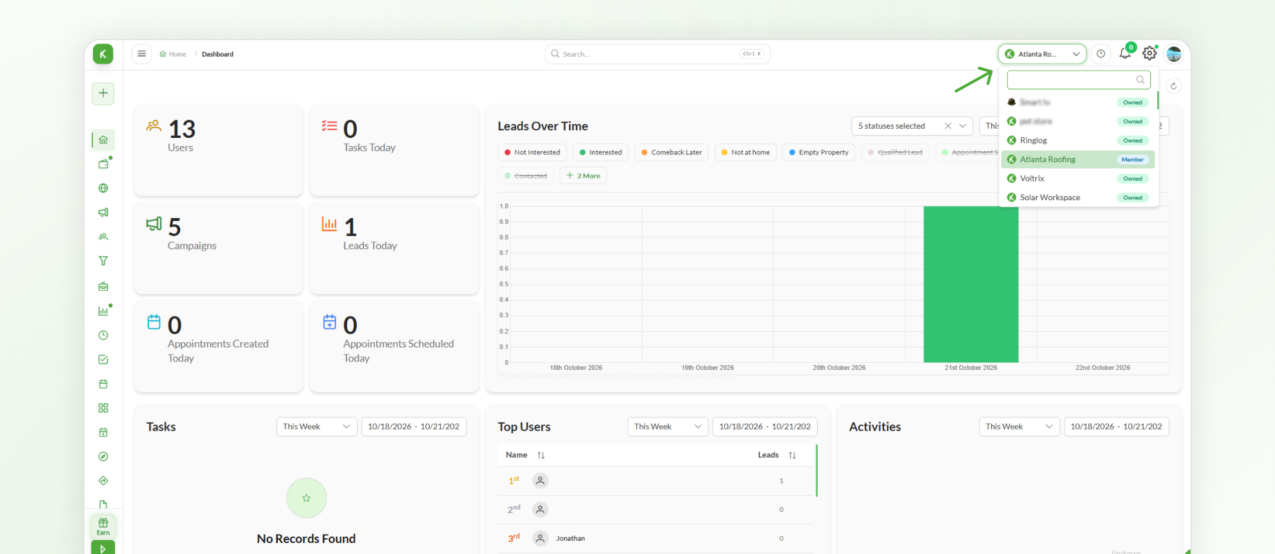The height and width of the screenshot is (554, 1275).
Task: Open the bar chart reports icon in sidebar
Action: pyautogui.click(x=103, y=311)
